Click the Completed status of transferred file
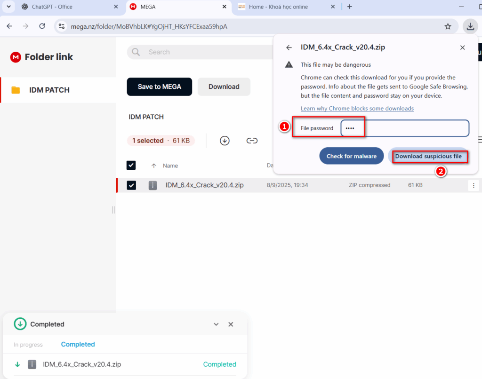 click(x=219, y=364)
